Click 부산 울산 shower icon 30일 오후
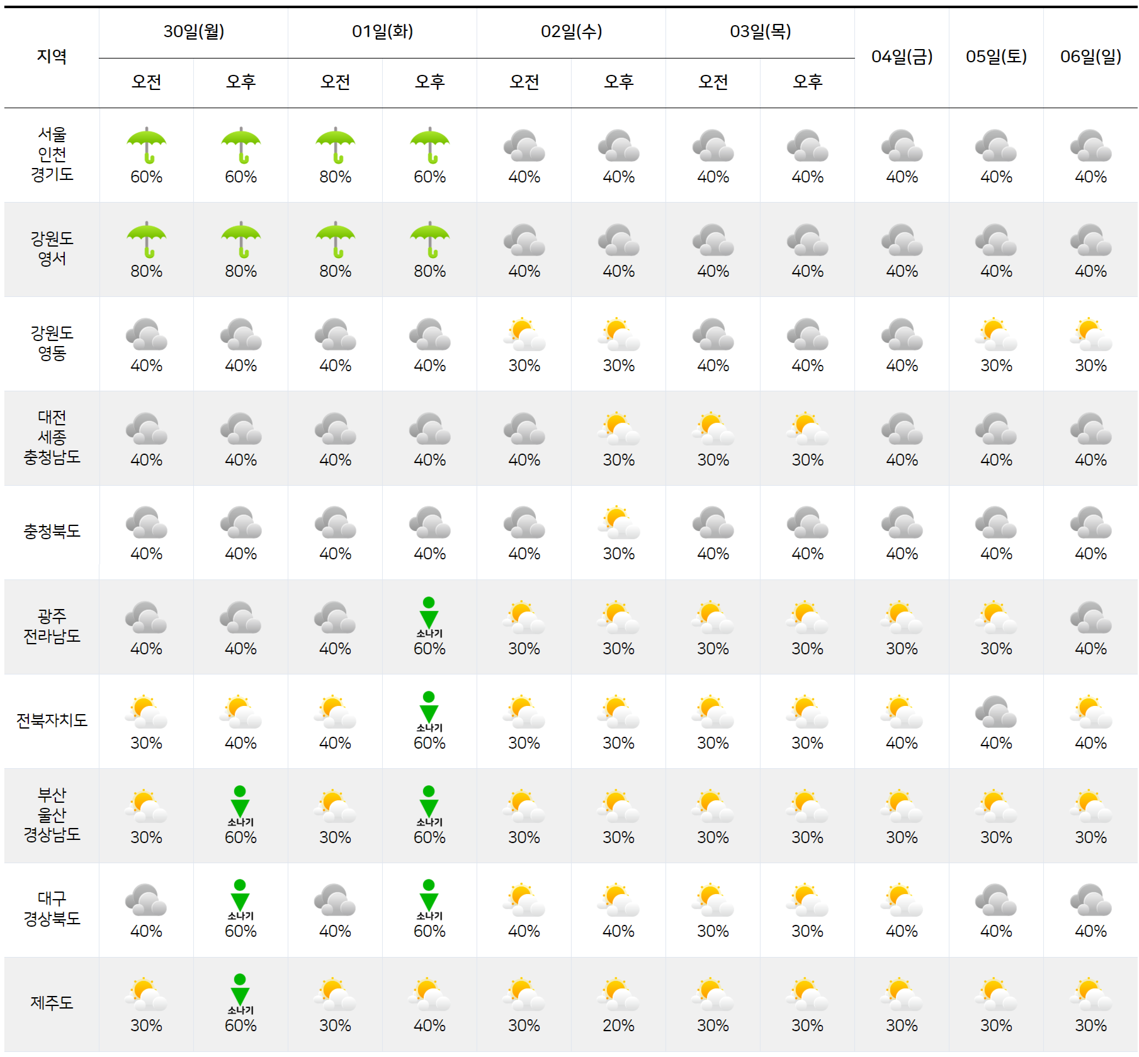Image resolution: width=1139 pixels, height=1057 pixels. coord(241,806)
